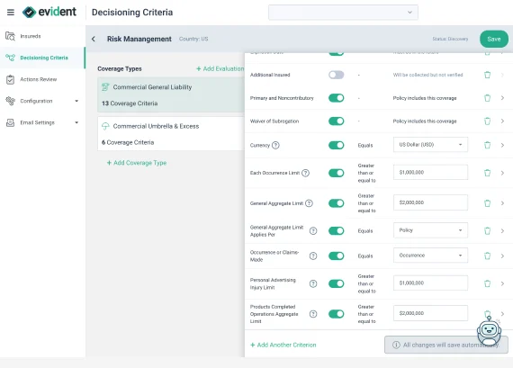Show help for Occurrence or Claims-Made

point(313,256)
